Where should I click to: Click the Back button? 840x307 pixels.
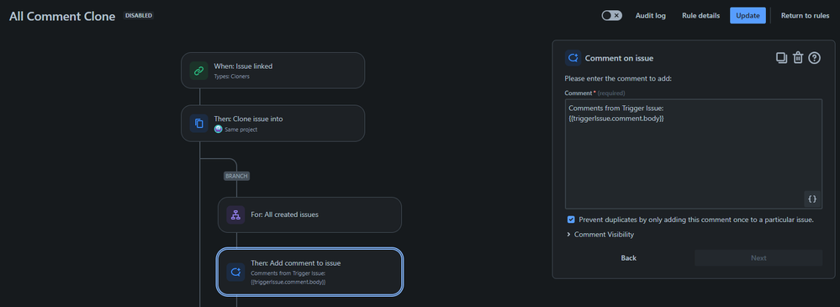click(x=628, y=258)
